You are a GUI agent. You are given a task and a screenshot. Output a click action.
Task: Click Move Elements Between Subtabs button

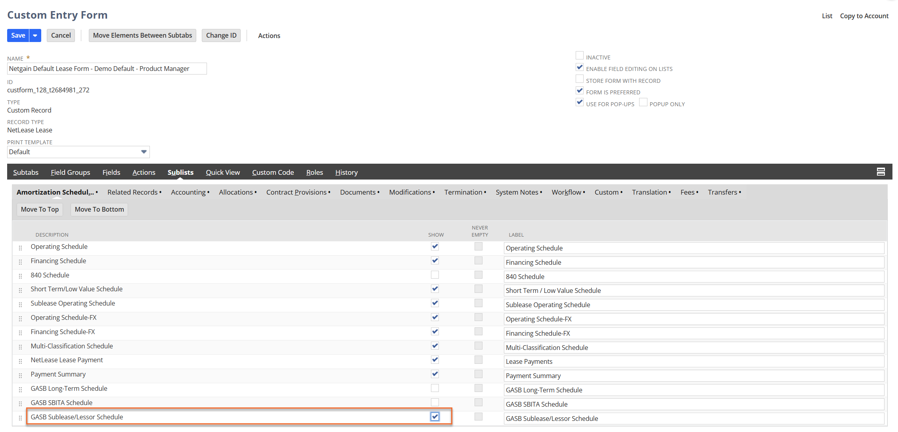pos(142,35)
